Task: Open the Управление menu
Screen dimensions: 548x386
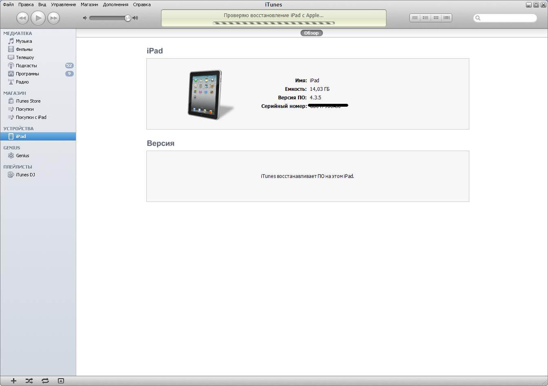Action: 63,4
